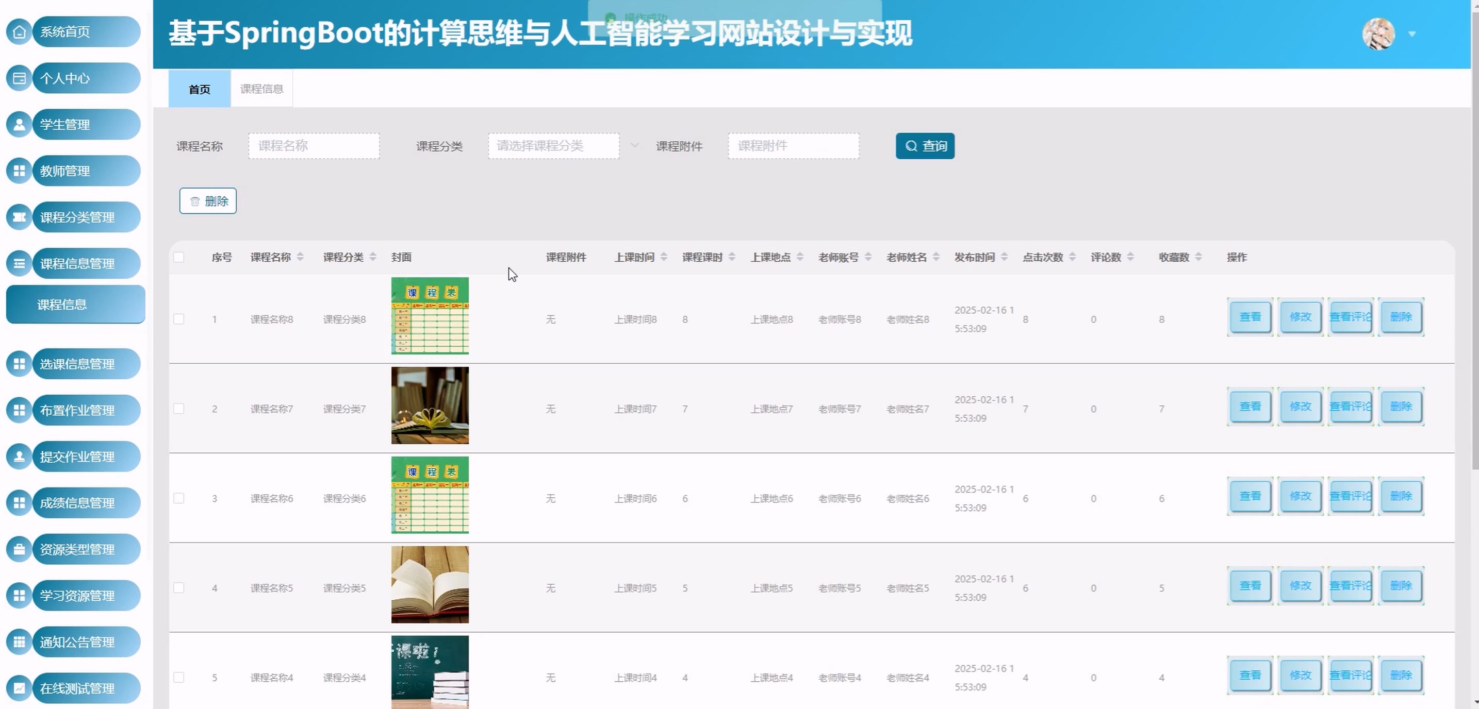This screenshot has width=1479, height=709.
Task: Select the checkbox for row 课程名称6
Action: tap(179, 498)
